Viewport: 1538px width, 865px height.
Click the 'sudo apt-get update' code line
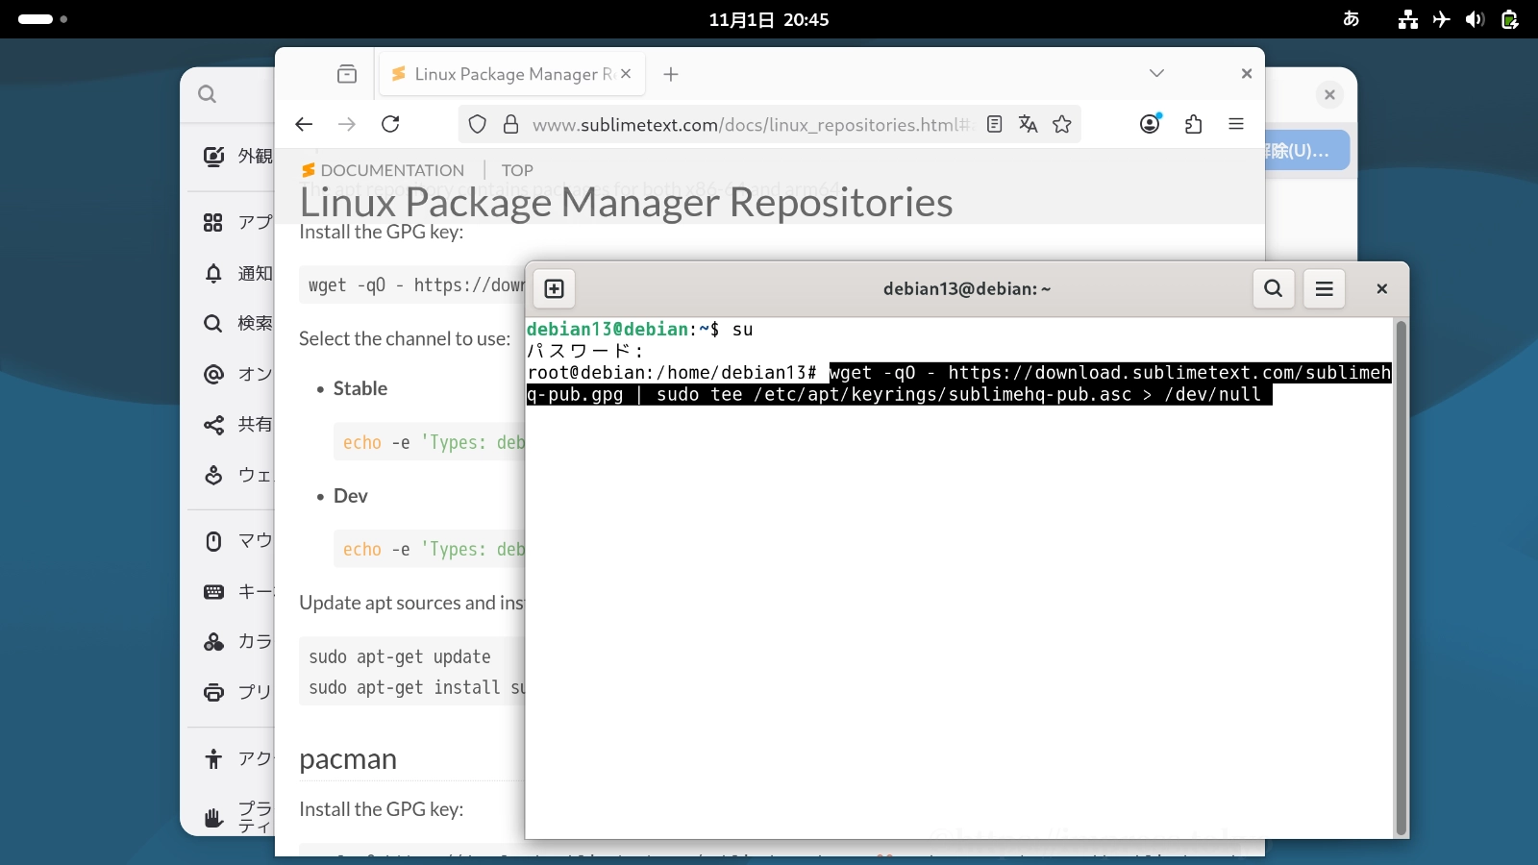tap(400, 656)
